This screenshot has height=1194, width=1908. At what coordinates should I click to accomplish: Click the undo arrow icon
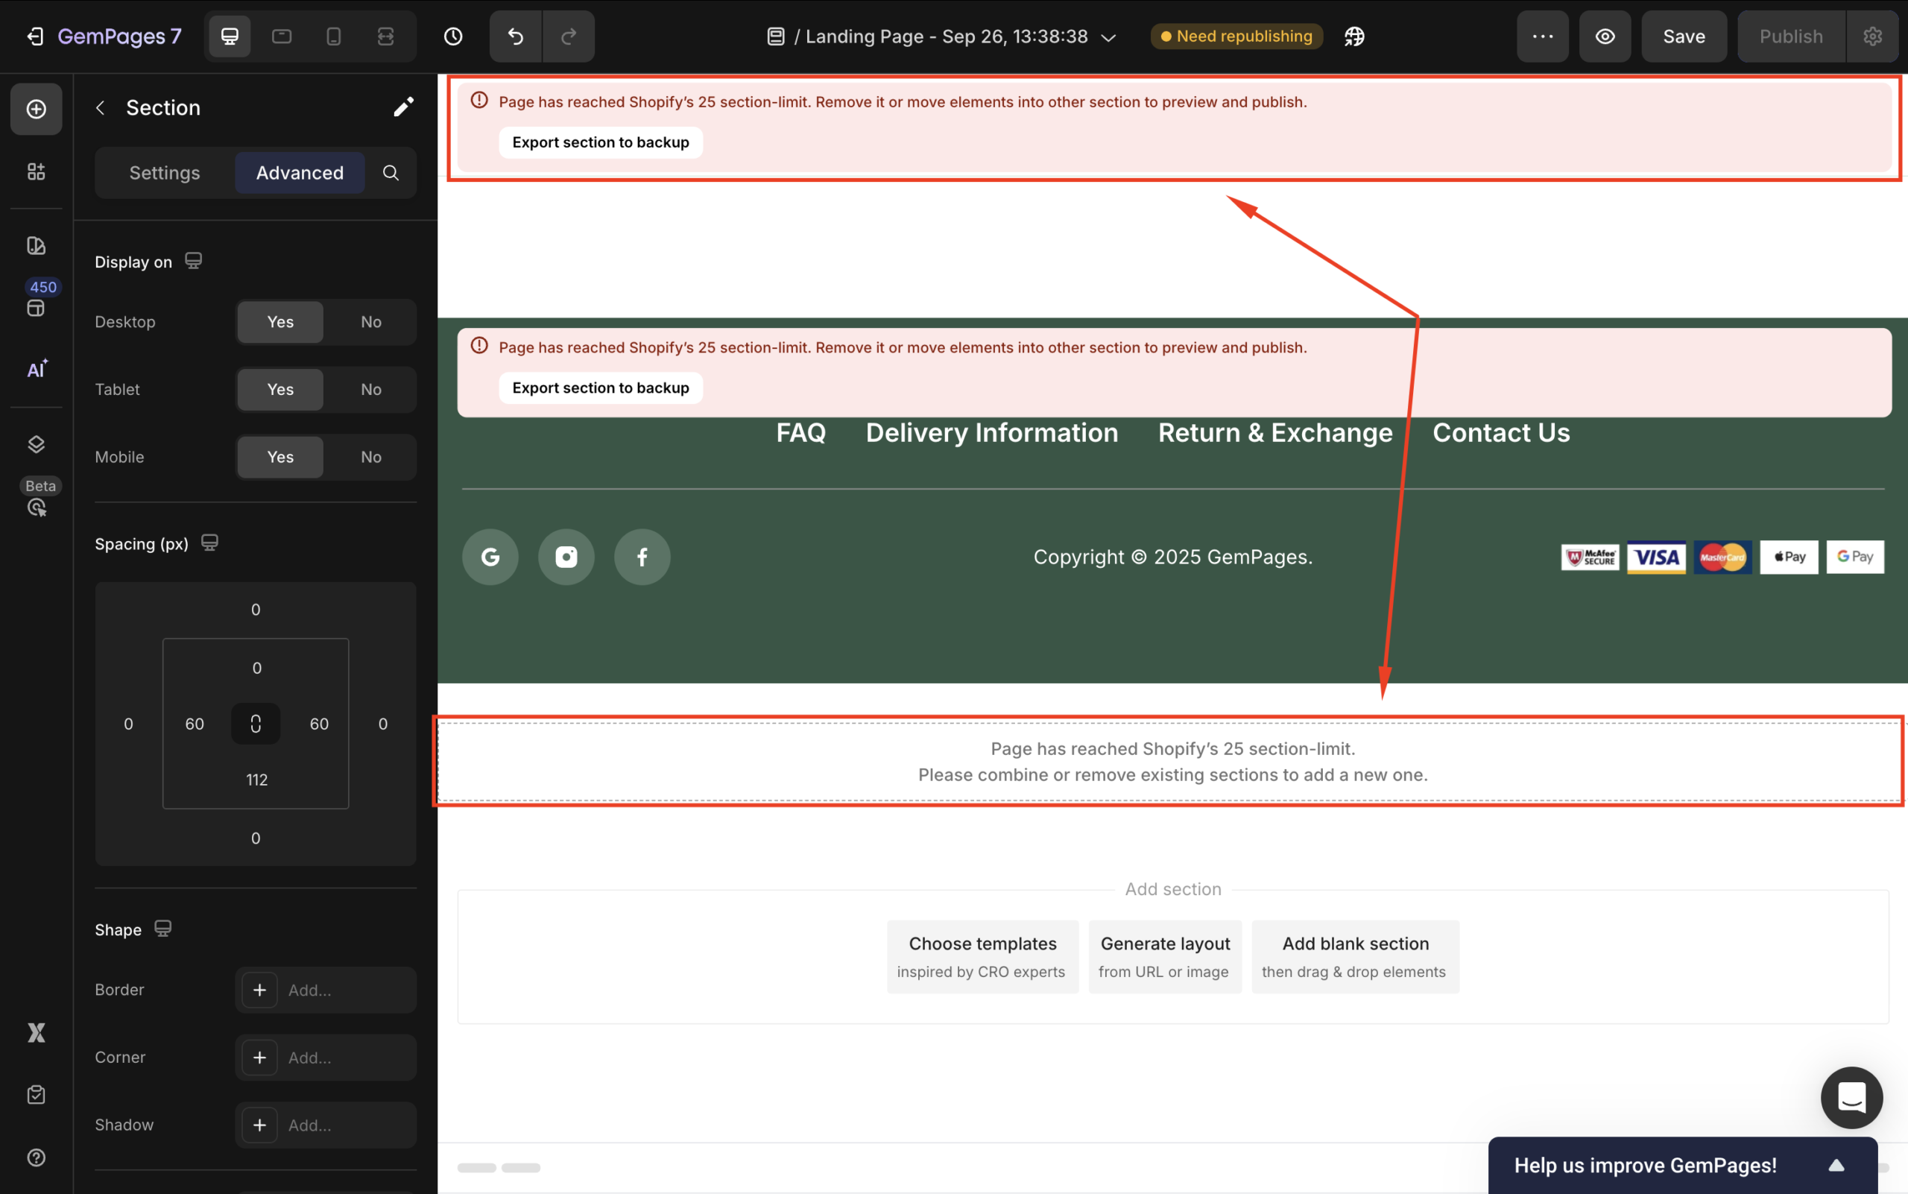tap(515, 37)
